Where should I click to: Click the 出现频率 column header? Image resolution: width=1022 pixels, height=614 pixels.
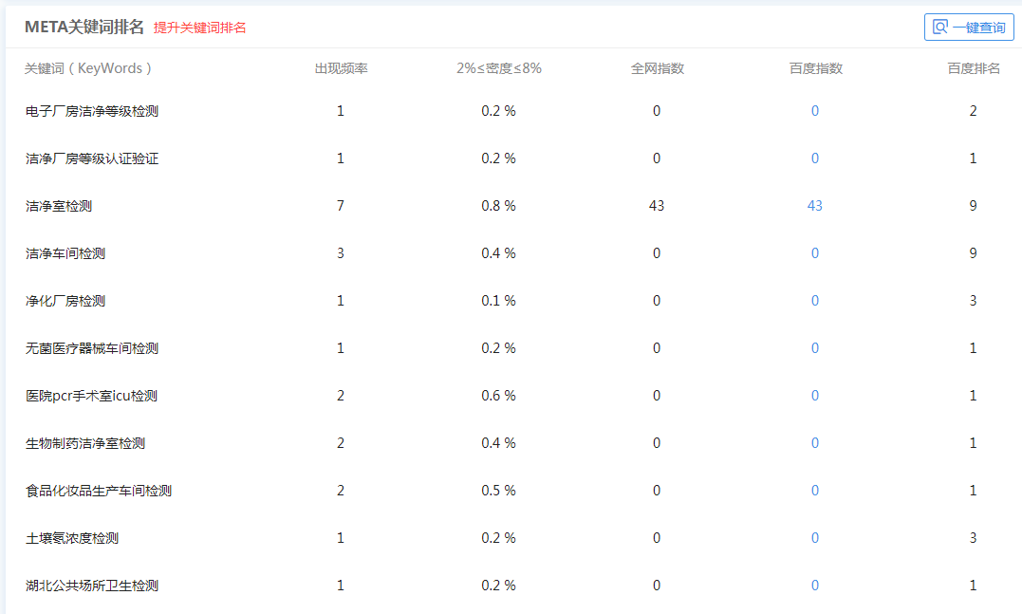click(x=341, y=68)
